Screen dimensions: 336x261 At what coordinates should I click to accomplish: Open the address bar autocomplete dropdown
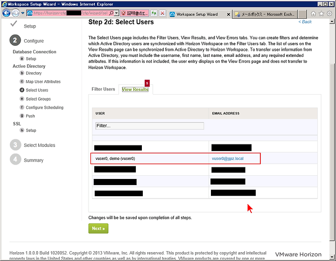116,13
